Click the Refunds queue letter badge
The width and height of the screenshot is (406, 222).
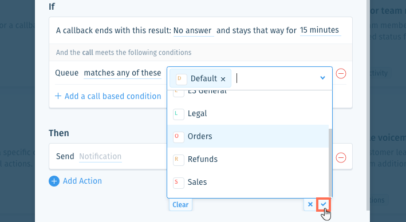(179, 160)
